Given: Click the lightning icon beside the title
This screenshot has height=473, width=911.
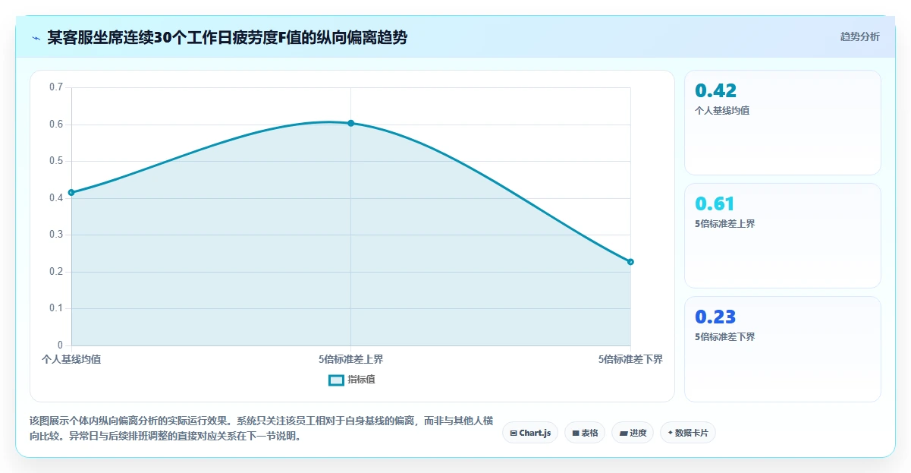Looking at the screenshot, I should [x=36, y=38].
